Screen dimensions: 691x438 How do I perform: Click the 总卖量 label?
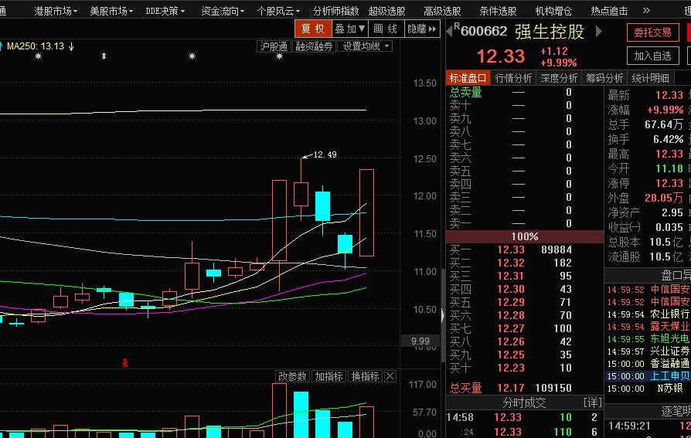coord(466,92)
